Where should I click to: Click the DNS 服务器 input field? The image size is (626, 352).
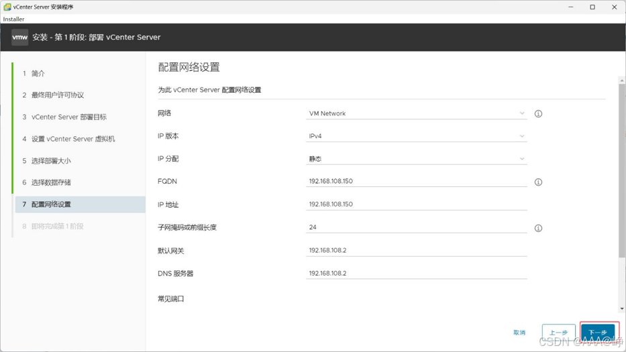417,274
